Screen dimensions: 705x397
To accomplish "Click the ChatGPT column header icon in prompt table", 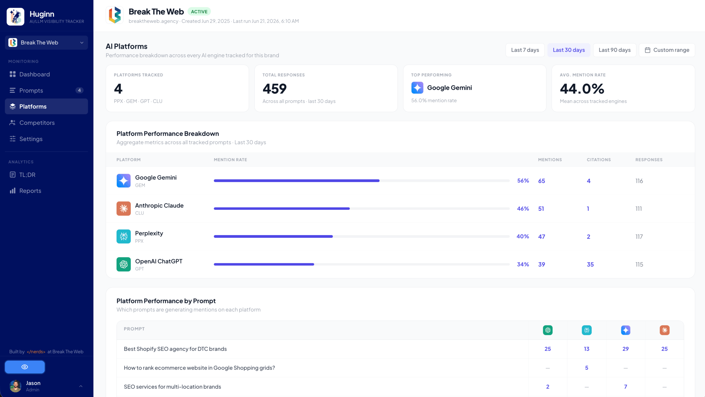I will pyautogui.click(x=547, y=330).
